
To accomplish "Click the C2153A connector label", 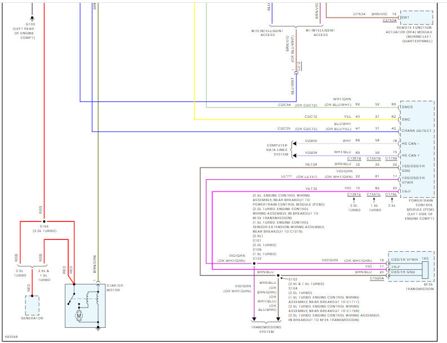I will click(390, 20).
